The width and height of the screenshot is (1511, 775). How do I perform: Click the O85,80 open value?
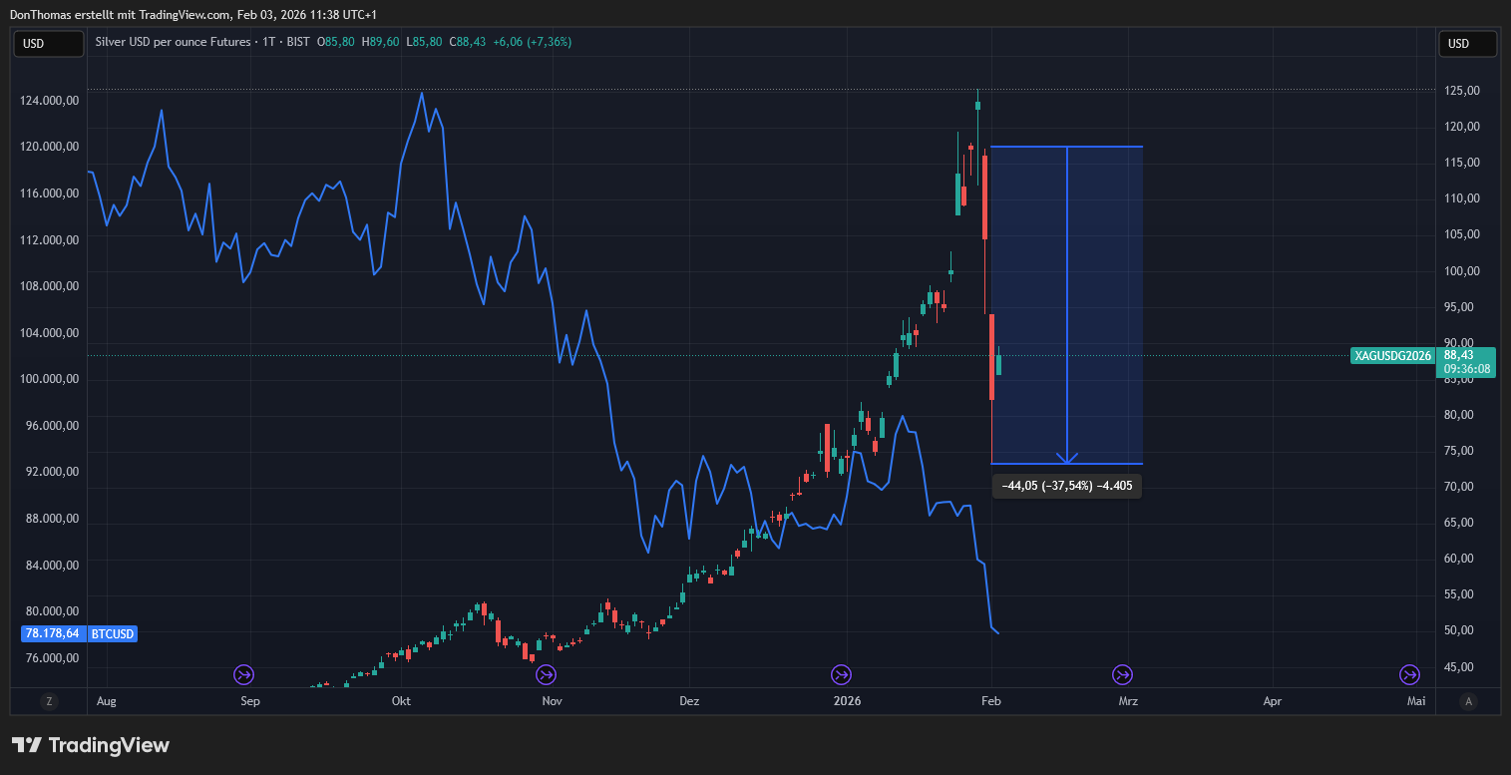click(x=336, y=42)
